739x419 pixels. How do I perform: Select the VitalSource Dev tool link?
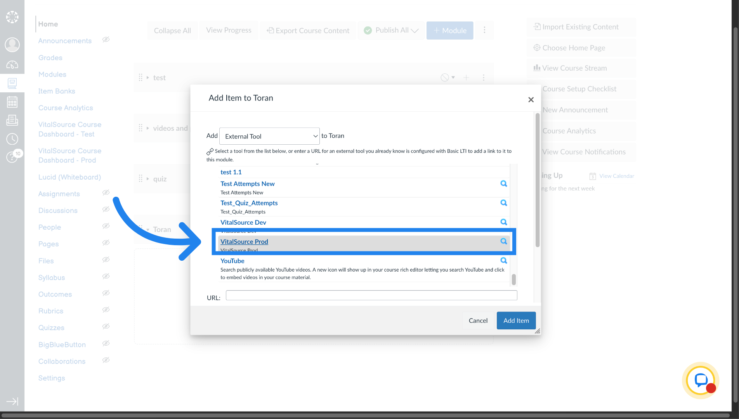click(x=243, y=222)
